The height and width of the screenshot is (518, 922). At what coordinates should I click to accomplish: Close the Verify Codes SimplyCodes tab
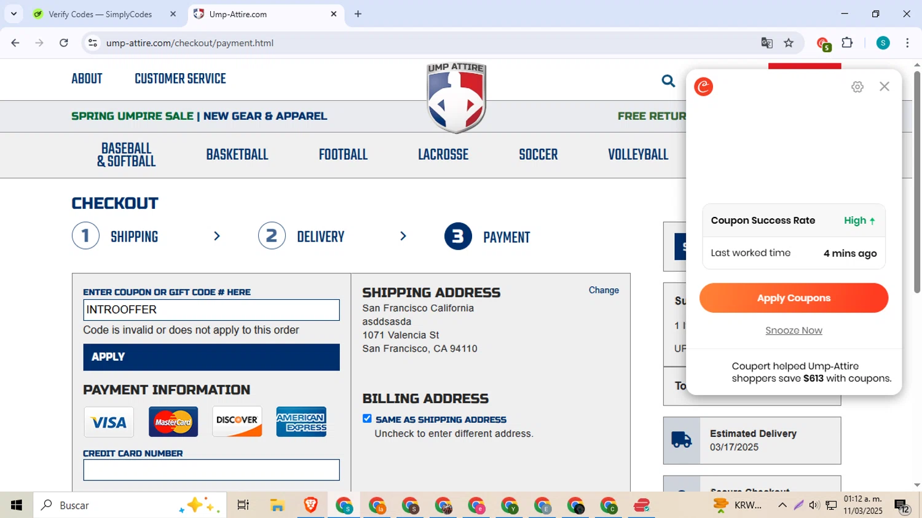pyautogui.click(x=173, y=14)
